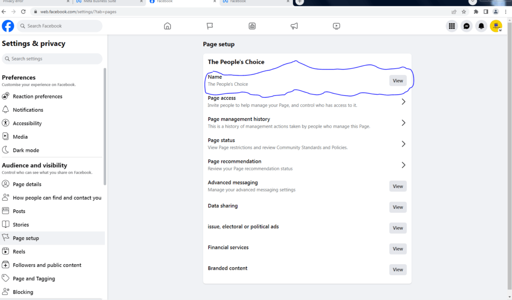
Task: Open the browser side panel icon
Action: [486, 12]
